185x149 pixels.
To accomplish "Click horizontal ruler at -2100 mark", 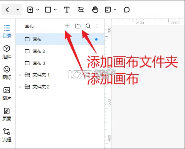I will coord(139,23).
